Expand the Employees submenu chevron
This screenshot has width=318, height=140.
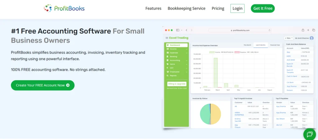187,72
